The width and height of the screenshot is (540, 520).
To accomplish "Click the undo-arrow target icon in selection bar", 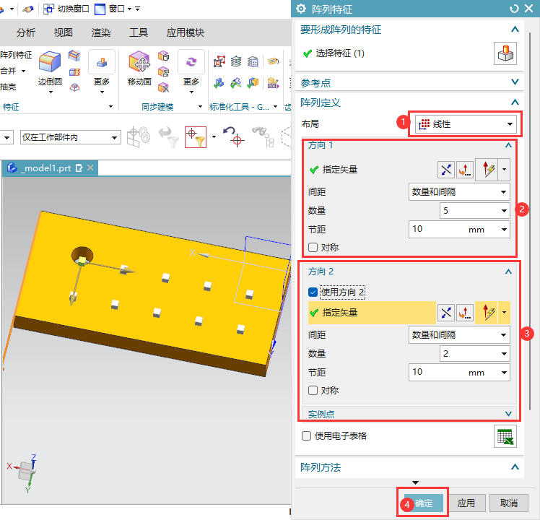I will [x=233, y=136].
